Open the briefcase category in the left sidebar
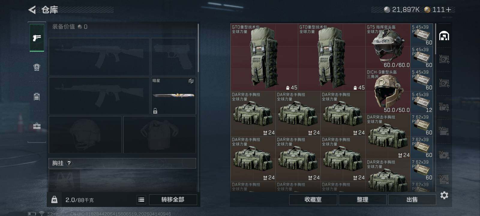This screenshot has height=216, width=480. 37,126
